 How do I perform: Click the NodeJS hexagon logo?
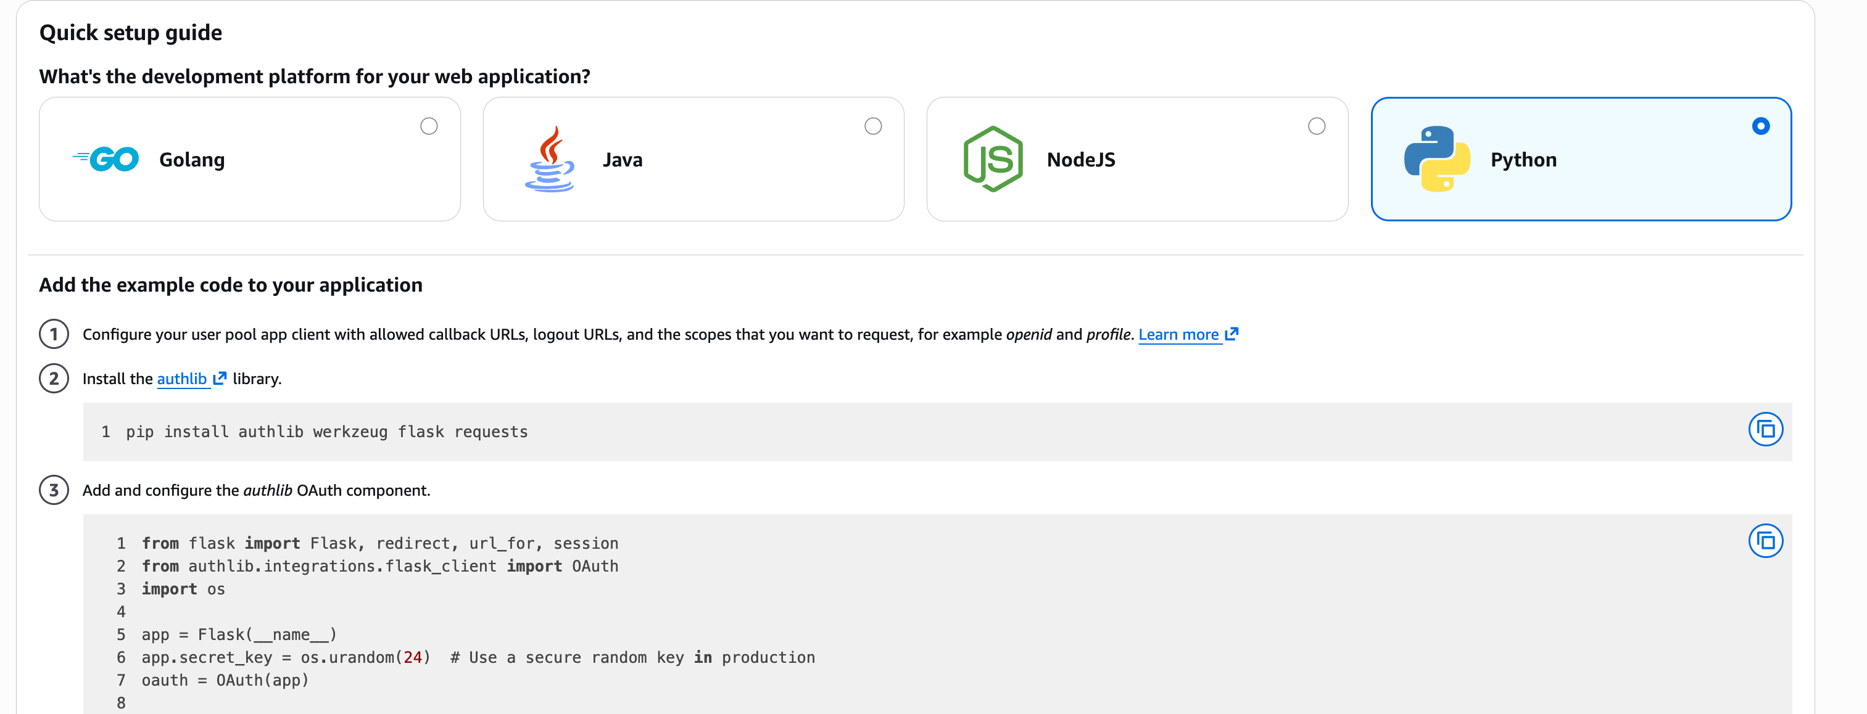click(x=992, y=159)
